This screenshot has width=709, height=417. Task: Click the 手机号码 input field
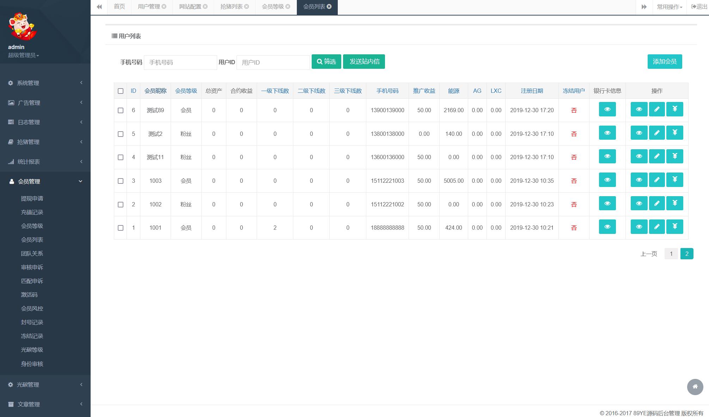[180, 62]
